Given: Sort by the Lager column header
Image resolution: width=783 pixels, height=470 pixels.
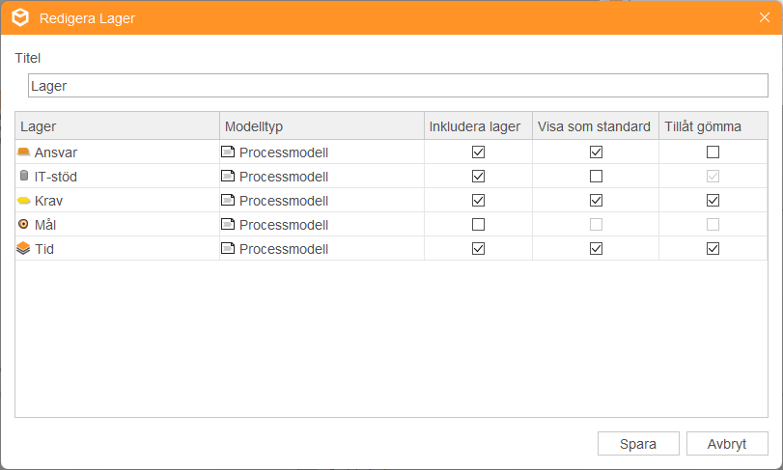Looking at the screenshot, I should tap(118, 125).
